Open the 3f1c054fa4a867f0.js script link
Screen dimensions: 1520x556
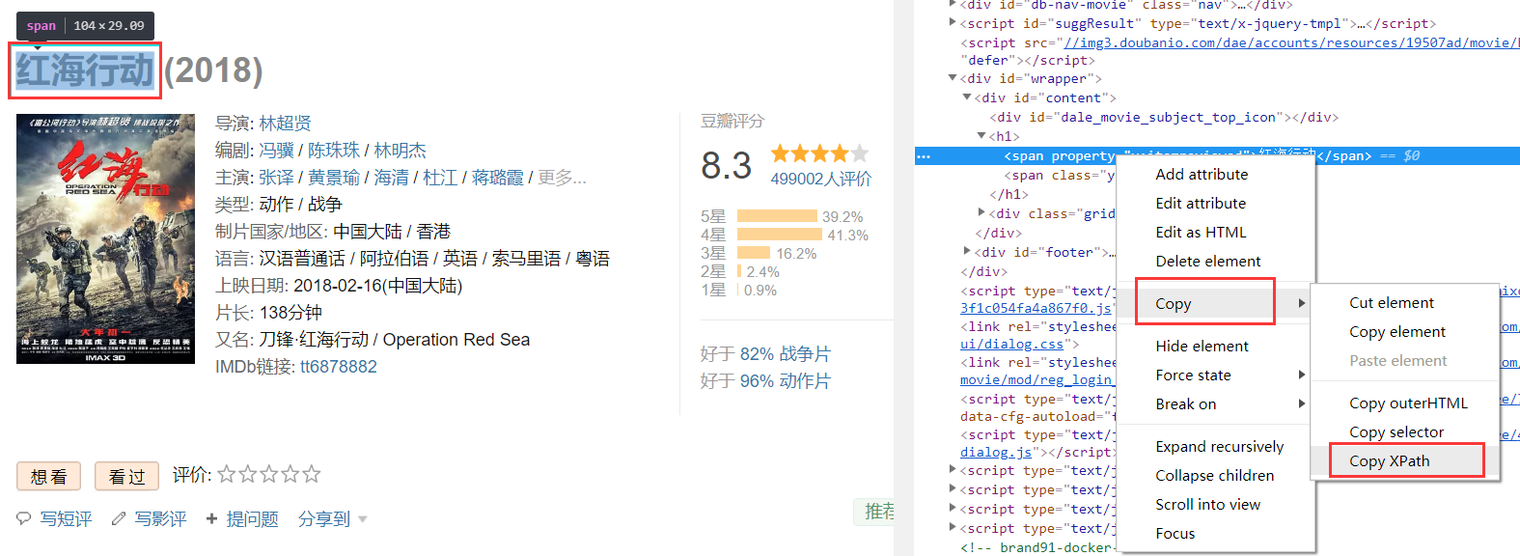[1036, 308]
